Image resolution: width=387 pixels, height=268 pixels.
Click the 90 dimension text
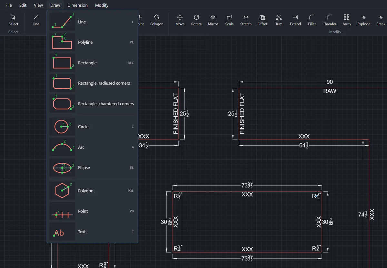pos(330,82)
